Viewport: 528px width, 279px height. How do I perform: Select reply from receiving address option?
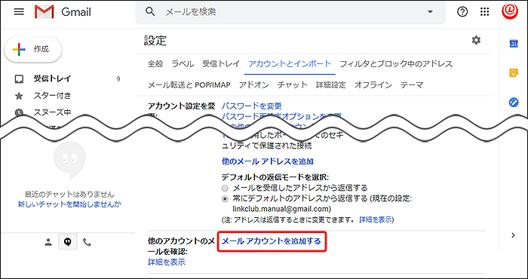(x=225, y=188)
